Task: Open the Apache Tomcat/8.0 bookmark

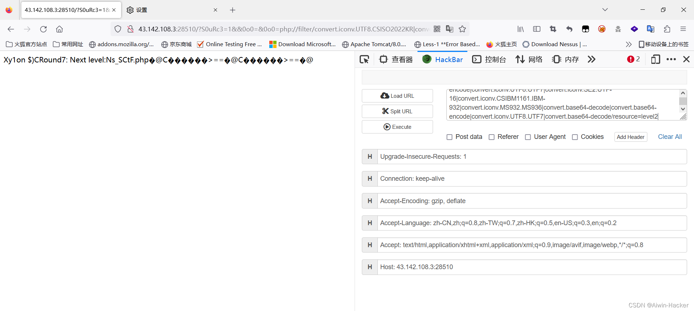Action: pos(374,44)
